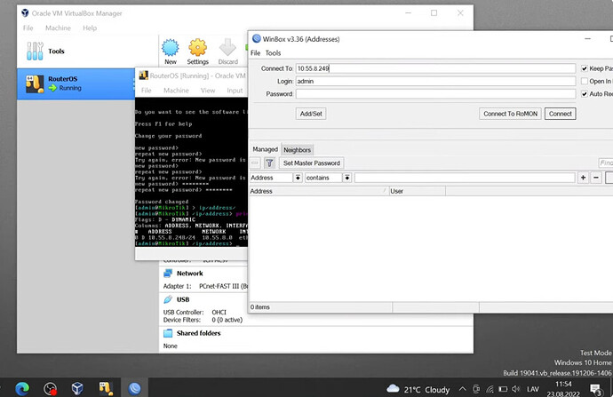613x397 pixels.
Task: Click Add/Set button in WinBox
Action: pos(311,114)
